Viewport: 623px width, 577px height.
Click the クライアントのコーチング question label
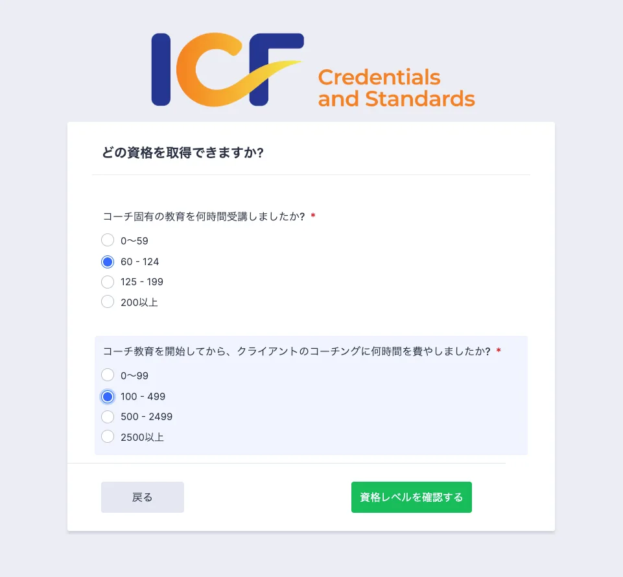[296, 351]
